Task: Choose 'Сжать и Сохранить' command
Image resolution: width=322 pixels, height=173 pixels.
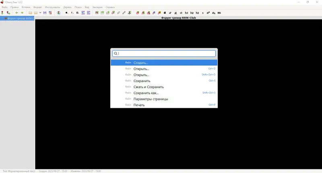Action: (x=164, y=87)
